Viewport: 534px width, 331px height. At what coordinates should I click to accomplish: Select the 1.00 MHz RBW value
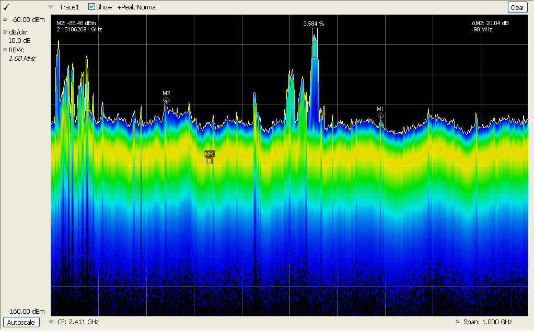[22, 59]
